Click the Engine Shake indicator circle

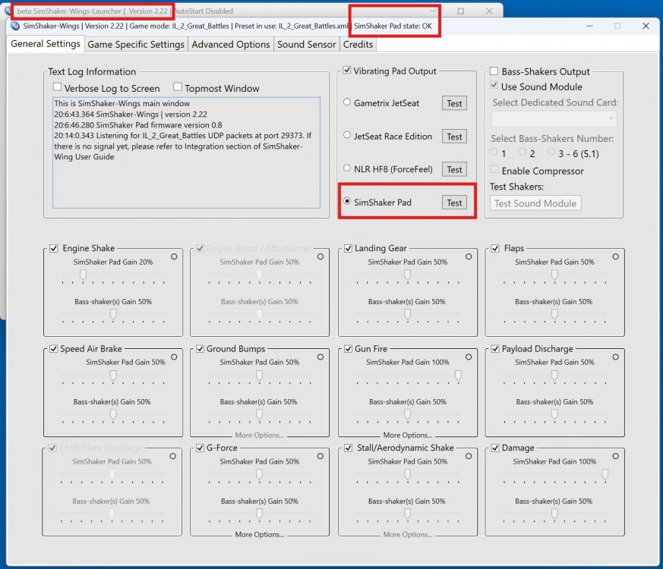pyautogui.click(x=174, y=257)
